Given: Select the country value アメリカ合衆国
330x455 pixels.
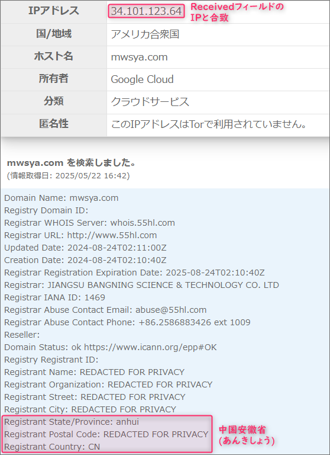Looking at the screenshot, I should (x=145, y=34).
